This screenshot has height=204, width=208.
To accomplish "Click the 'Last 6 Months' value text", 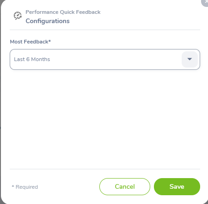I will (x=32, y=59).
